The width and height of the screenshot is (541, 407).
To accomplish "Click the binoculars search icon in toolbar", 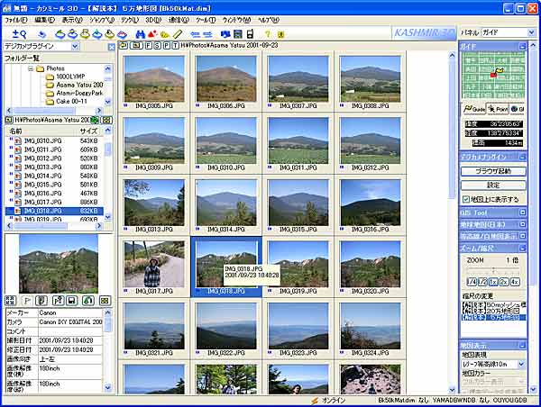I will (x=142, y=33).
